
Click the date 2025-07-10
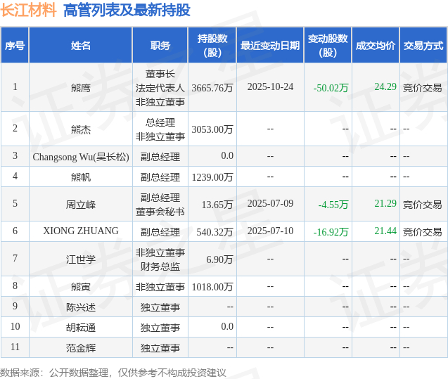(x=270, y=231)
